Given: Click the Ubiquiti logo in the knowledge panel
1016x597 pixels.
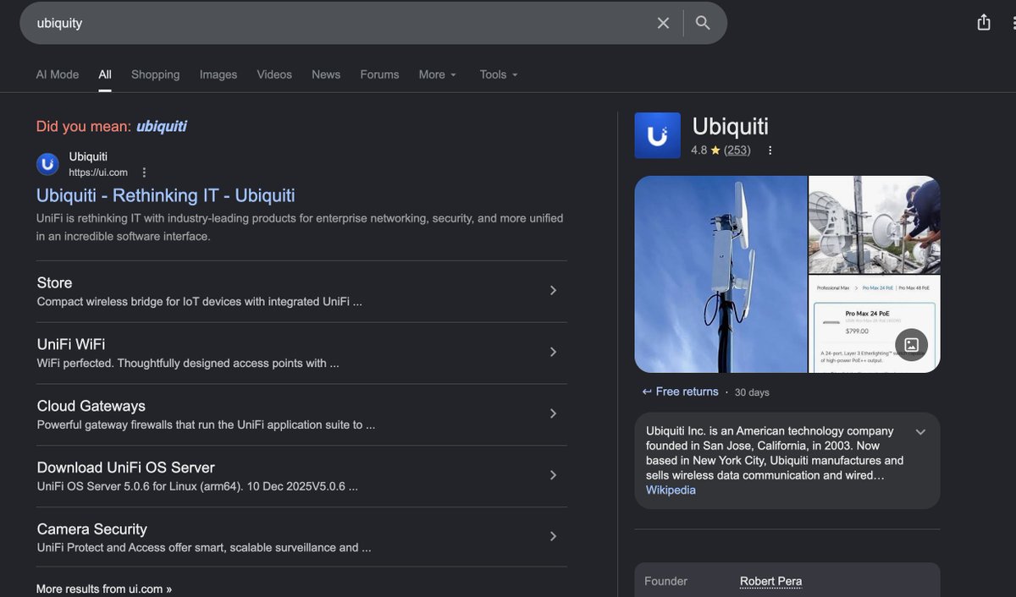Looking at the screenshot, I should 657,135.
